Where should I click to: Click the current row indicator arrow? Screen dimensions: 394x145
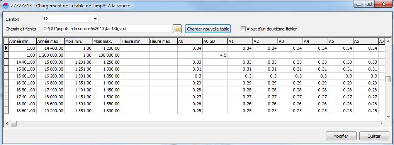coord(6,48)
